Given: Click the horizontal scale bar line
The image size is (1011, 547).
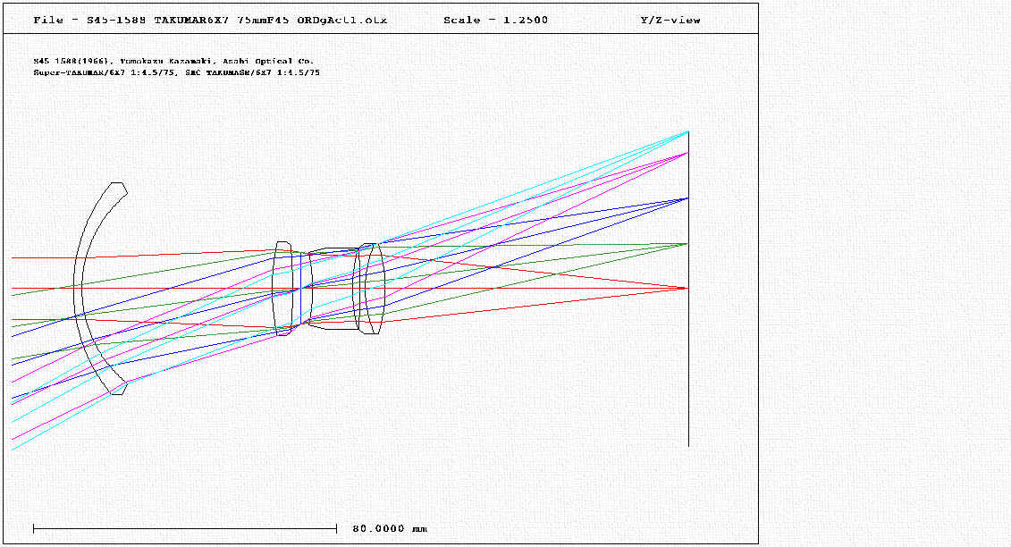Looking at the screenshot, I should tap(185, 529).
